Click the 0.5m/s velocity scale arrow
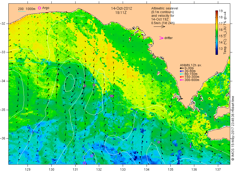 tap(159, 27)
